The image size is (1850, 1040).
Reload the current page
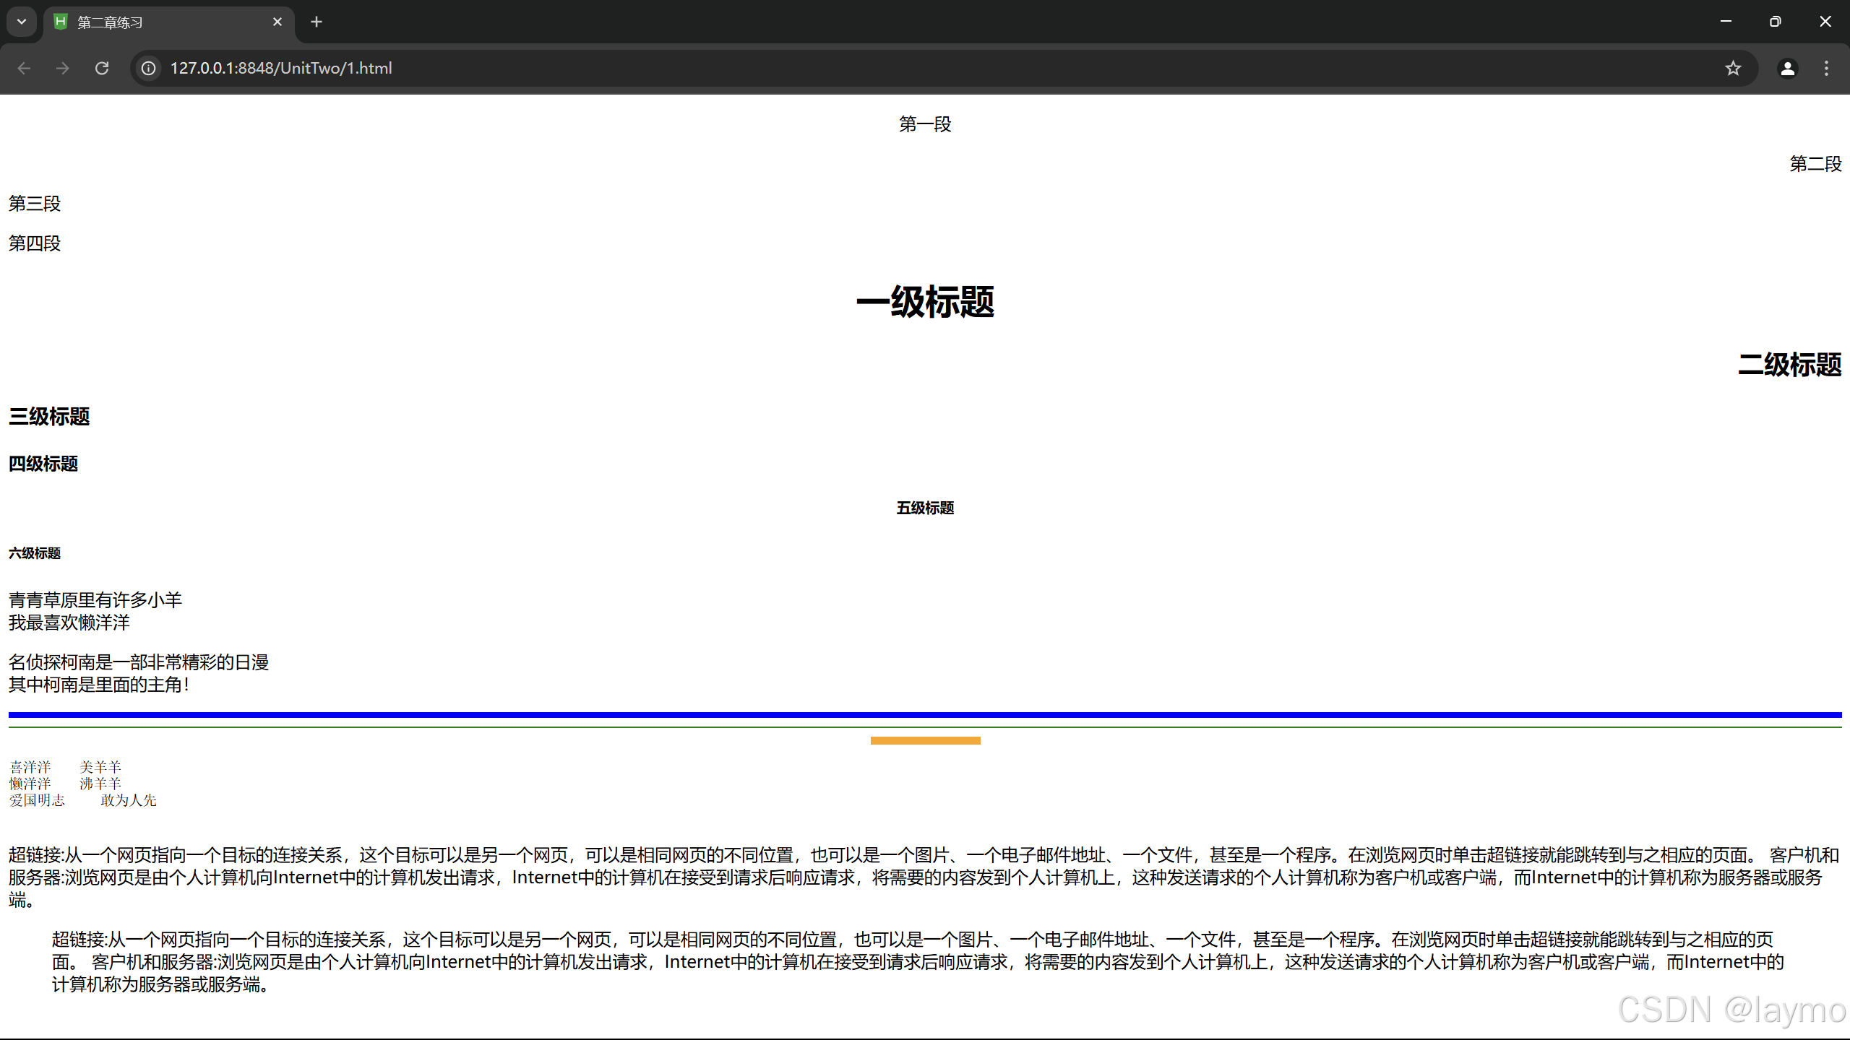click(x=102, y=68)
